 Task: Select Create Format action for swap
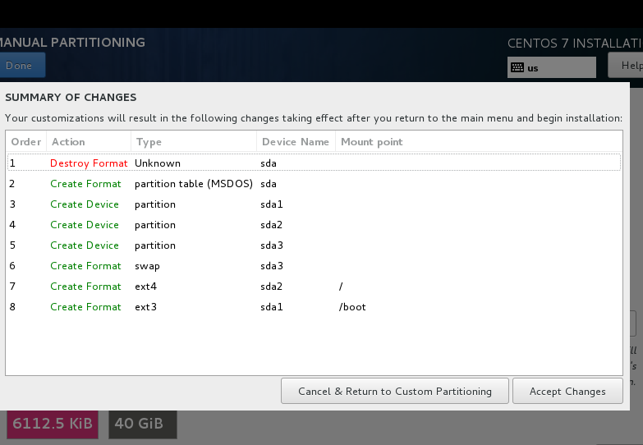(85, 266)
